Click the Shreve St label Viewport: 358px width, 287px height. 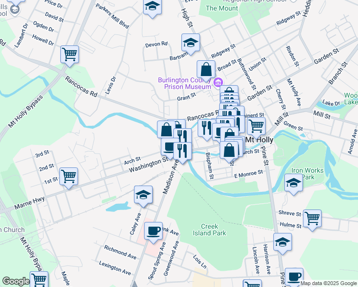pos(290,213)
